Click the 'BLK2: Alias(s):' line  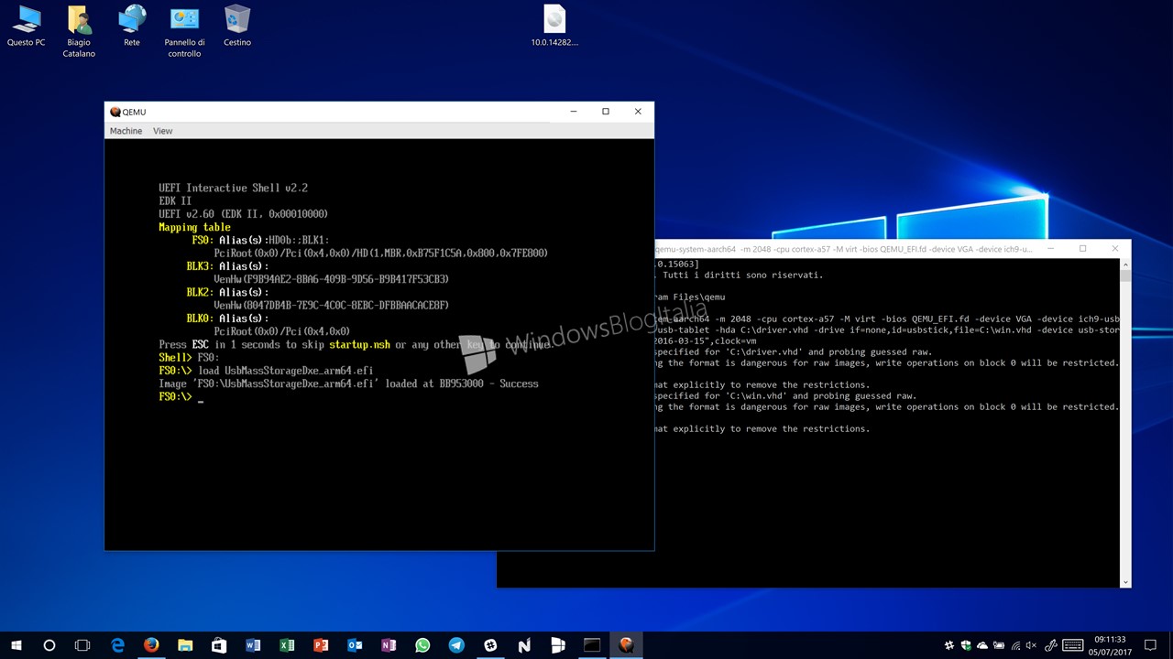(227, 292)
